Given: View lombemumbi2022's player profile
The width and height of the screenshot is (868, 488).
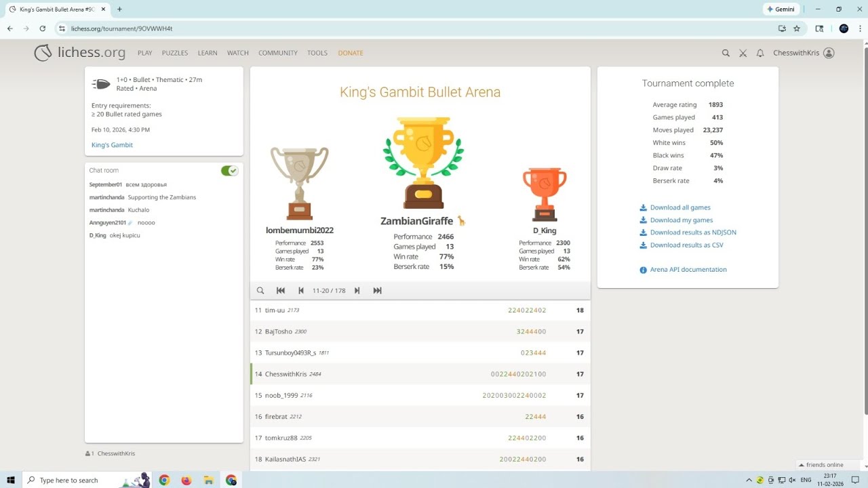Looking at the screenshot, I should (300, 230).
